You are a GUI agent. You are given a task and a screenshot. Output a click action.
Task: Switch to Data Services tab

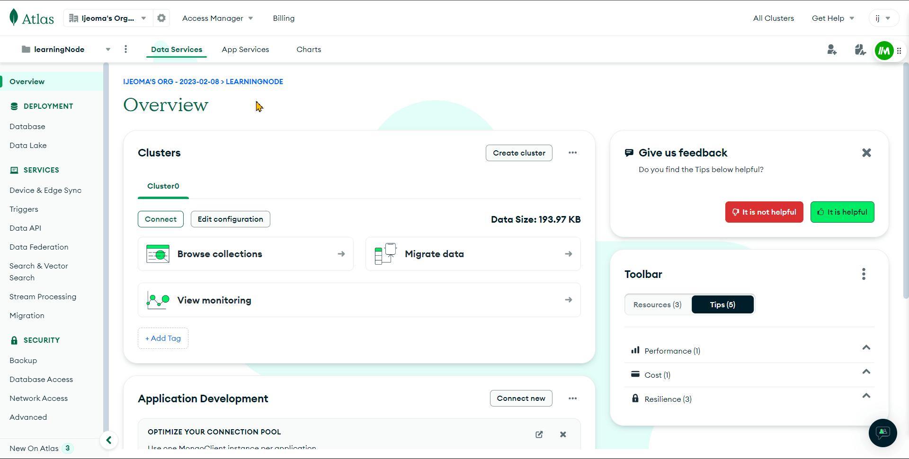tap(177, 49)
